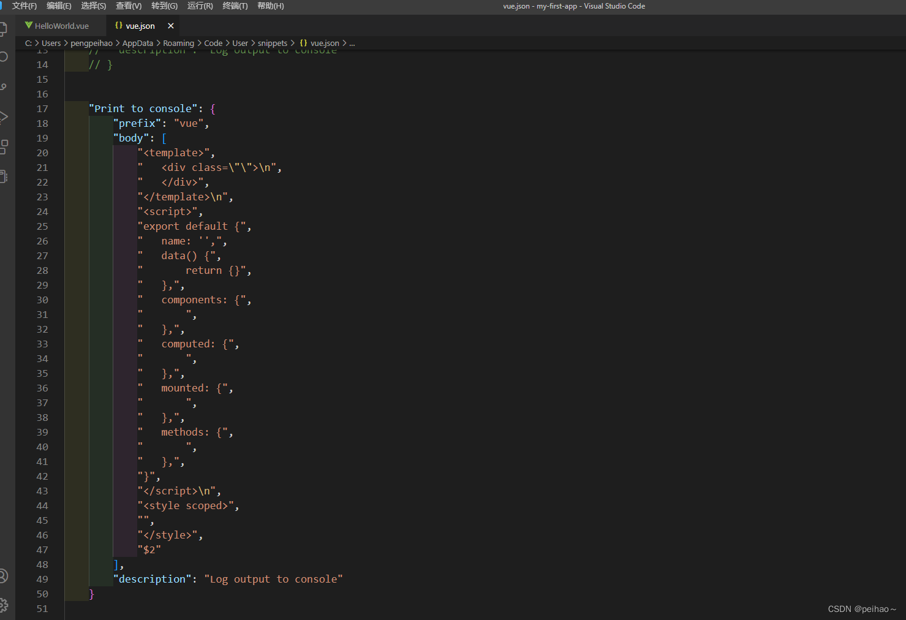Click the "return {}" string on line 28
The image size is (906, 620).
(x=192, y=271)
